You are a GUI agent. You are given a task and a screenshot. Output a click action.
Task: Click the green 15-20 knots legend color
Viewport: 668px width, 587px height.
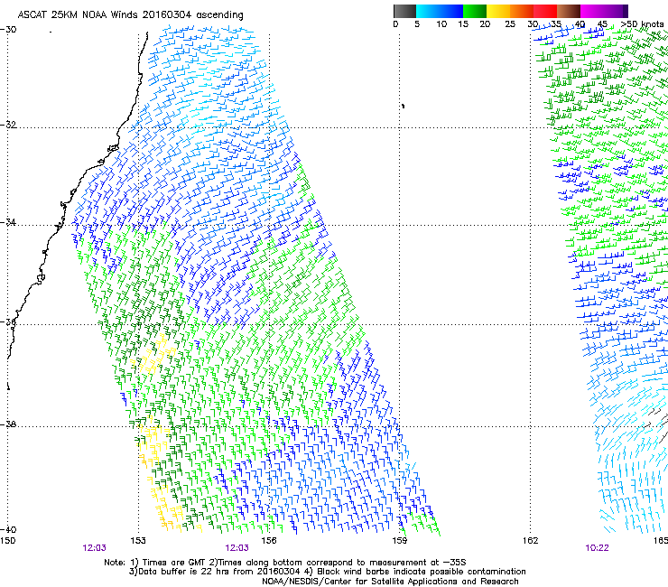[x=475, y=11]
